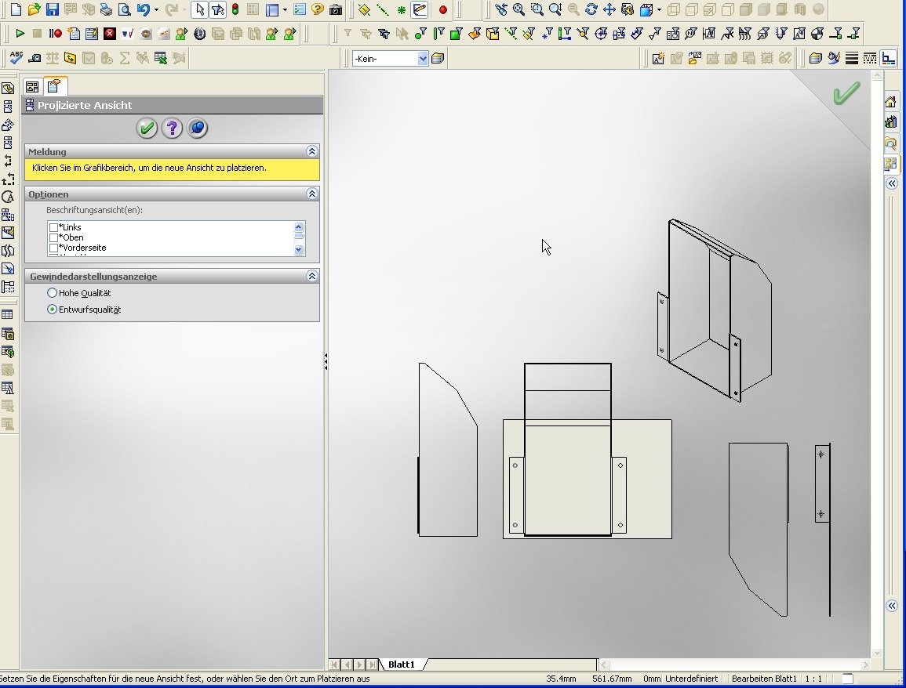
Task: Check the *Links view checkbox
Action: [54, 227]
